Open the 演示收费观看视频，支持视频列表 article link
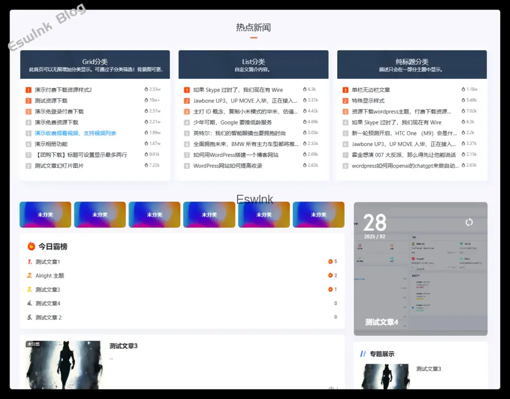Viewport: 510px width, 399px height. pos(75,133)
